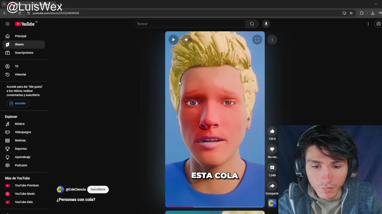This screenshot has width=382, height=214.
Task: Enter fullscreen on the Short
Action: [x=257, y=40]
